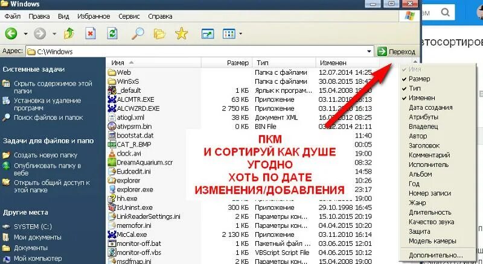Open the Избранное menu

tap(94, 16)
